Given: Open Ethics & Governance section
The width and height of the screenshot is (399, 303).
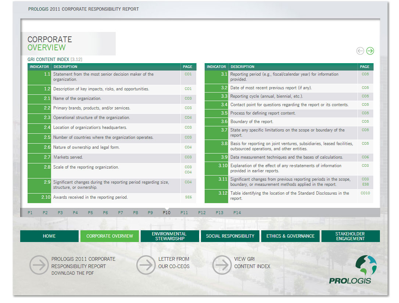Looking at the screenshot, I should coord(290,236).
